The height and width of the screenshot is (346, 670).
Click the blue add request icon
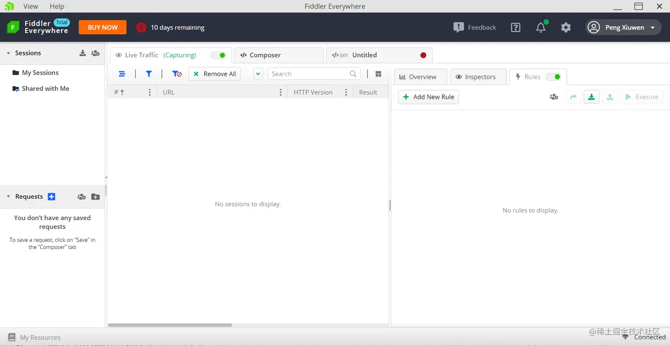(51, 196)
